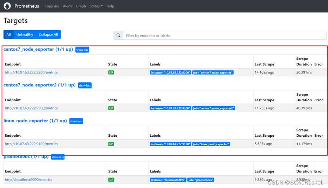Open endpoint http://localhost:9090/metrics

tap(29, 180)
